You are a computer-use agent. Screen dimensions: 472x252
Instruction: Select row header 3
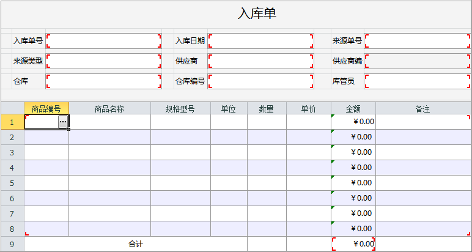pos(12,153)
